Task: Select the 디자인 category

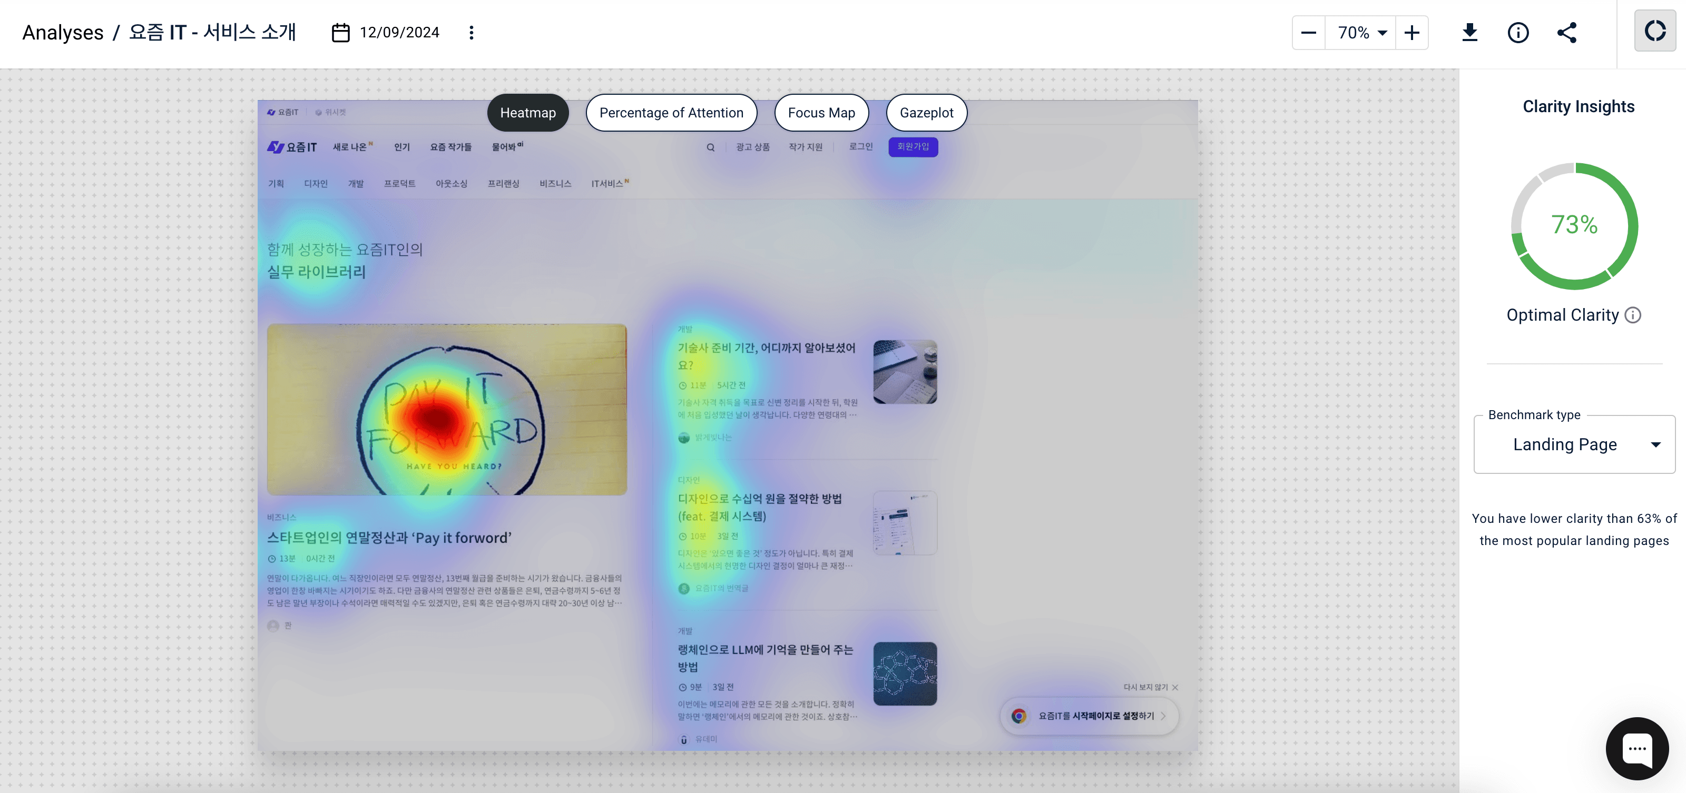Action: pos(316,184)
